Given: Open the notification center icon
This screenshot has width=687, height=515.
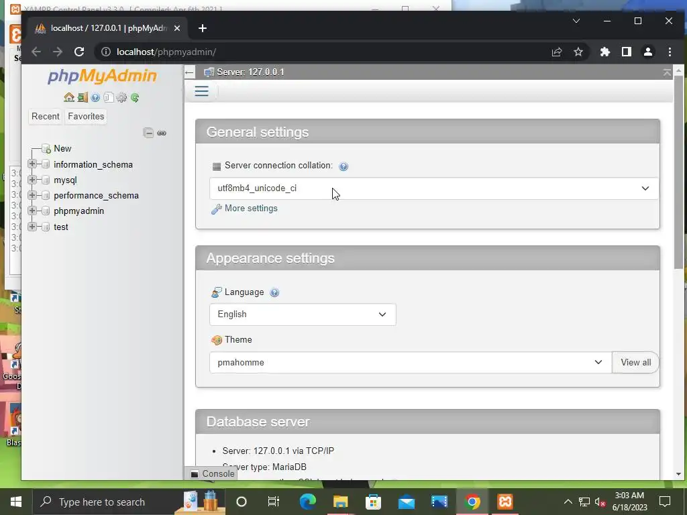Looking at the screenshot, I should pos(665,502).
